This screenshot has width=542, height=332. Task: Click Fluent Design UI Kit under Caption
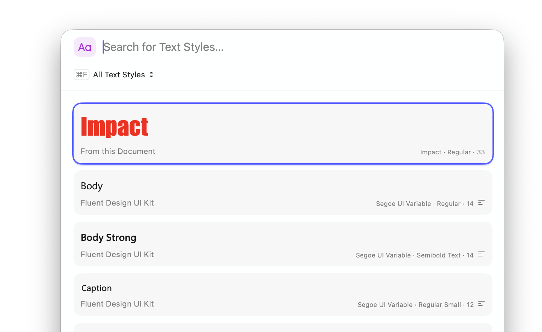tap(117, 304)
